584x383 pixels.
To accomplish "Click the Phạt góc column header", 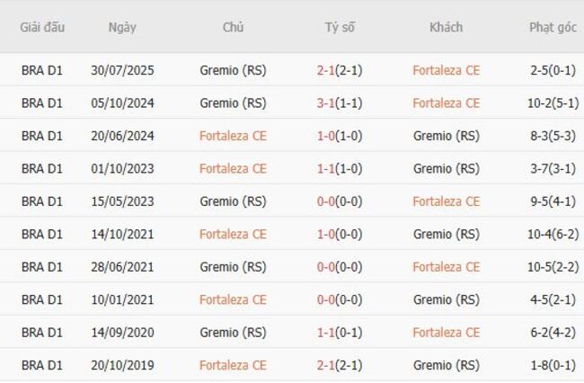I will (x=553, y=27).
